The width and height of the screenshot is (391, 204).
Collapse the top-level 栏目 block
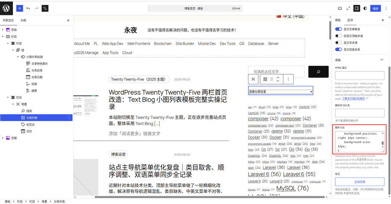3,36
